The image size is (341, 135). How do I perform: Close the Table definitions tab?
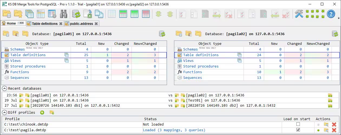[x=61, y=24]
